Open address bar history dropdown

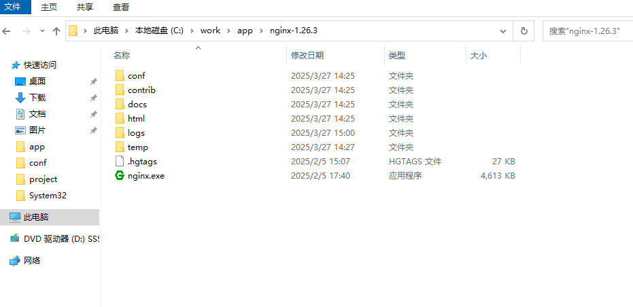503,31
